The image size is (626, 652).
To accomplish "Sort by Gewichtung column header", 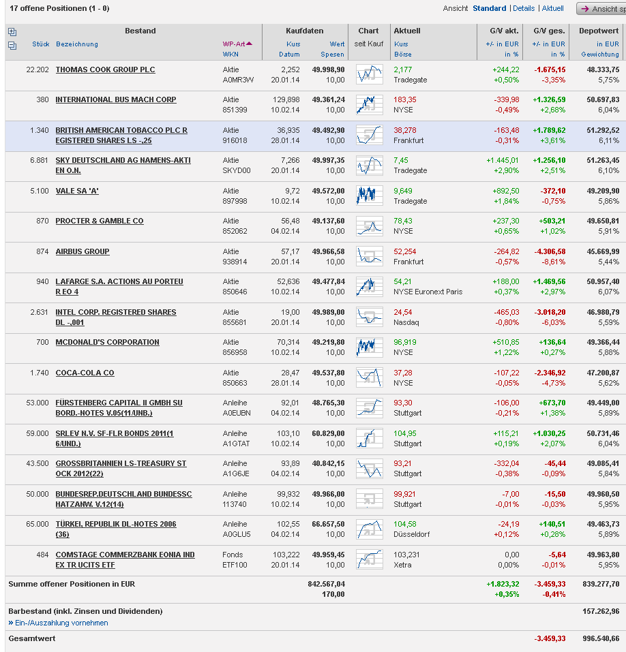I will [600, 55].
